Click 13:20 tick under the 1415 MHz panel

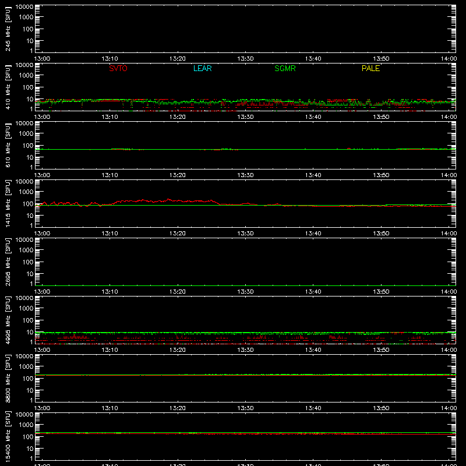tap(178, 234)
